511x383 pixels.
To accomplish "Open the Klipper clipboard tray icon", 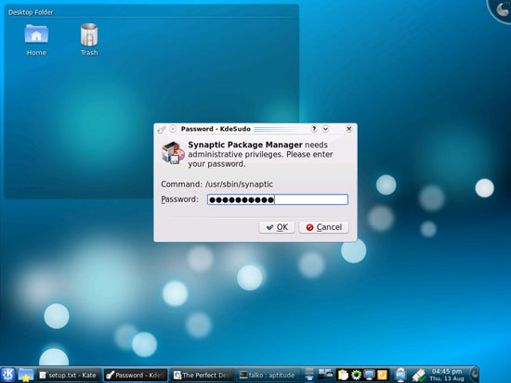I will point(343,375).
